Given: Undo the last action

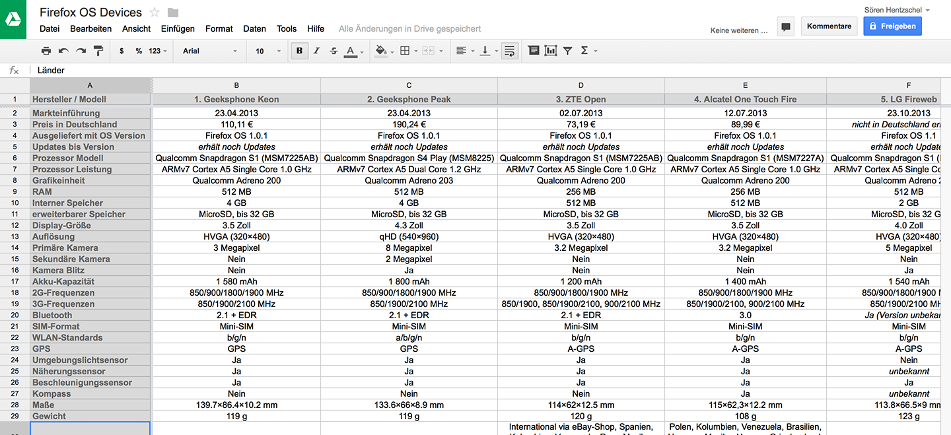Looking at the screenshot, I should tap(63, 51).
